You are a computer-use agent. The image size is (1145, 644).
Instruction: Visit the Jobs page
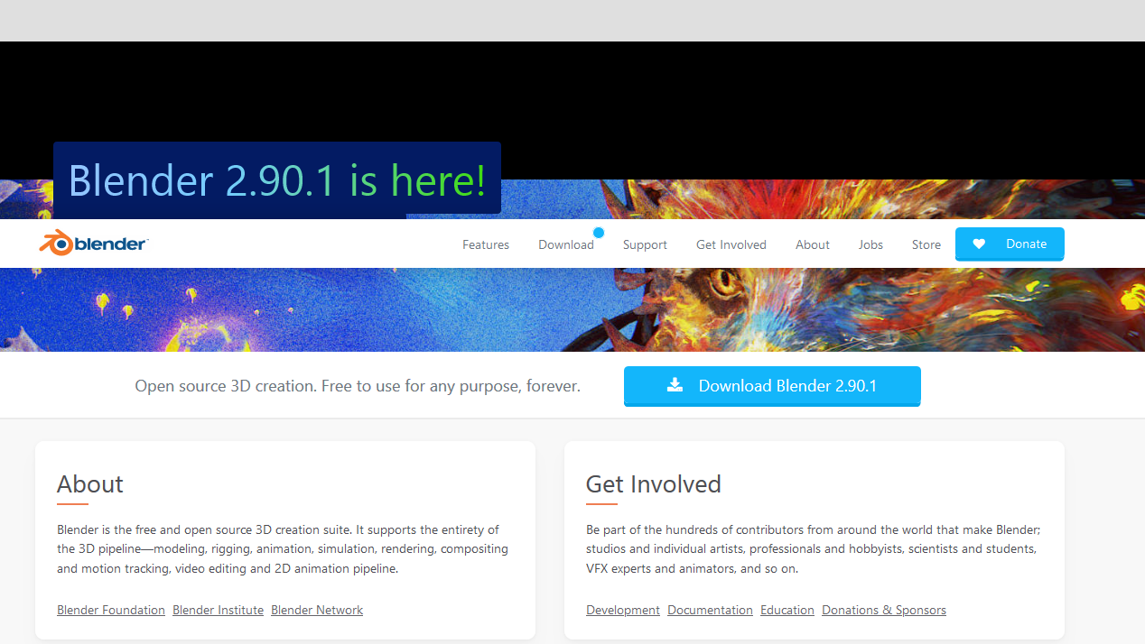(x=870, y=244)
